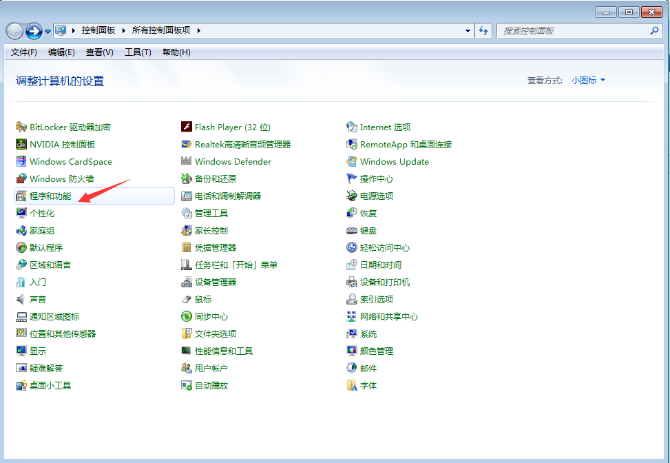The width and height of the screenshot is (670, 463).
Task: Click the 所有控制面板项 breadcrumb segment
Action: (x=161, y=30)
